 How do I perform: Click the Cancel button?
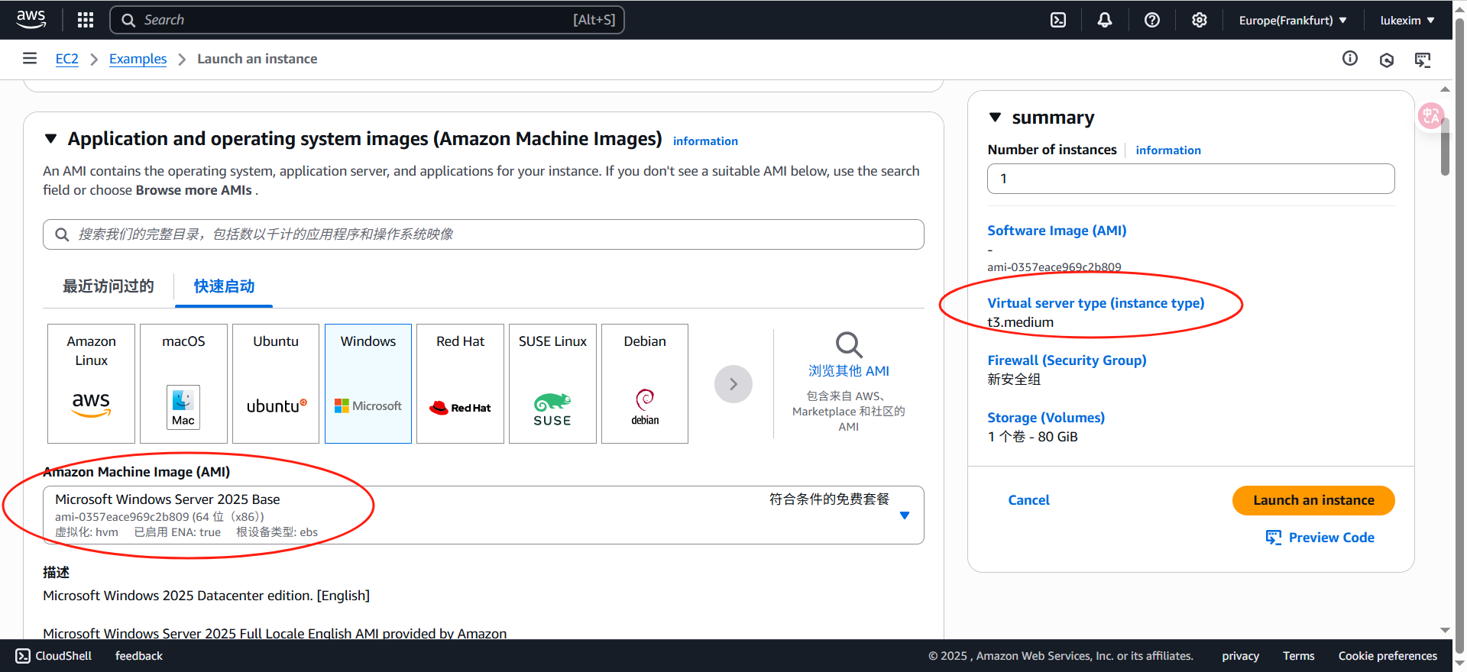point(1028,500)
